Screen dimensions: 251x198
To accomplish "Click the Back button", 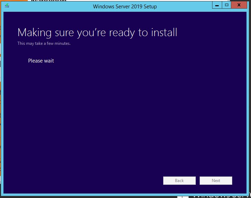I will point(179,181).
